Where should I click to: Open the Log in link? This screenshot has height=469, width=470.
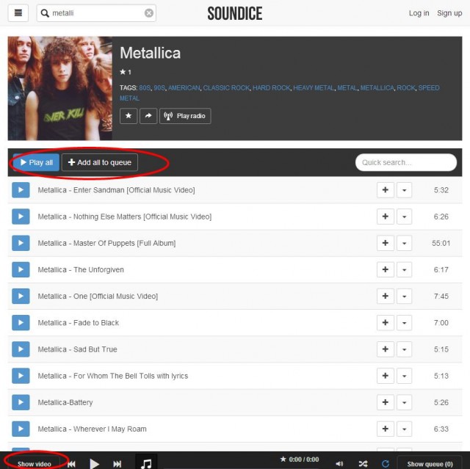coord(419,13)
